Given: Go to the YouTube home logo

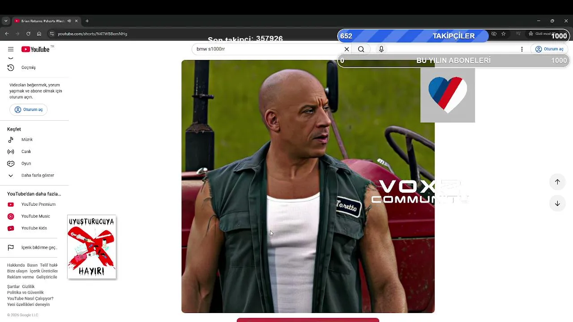Looking at the screenshot, I should tap(35, 49).
